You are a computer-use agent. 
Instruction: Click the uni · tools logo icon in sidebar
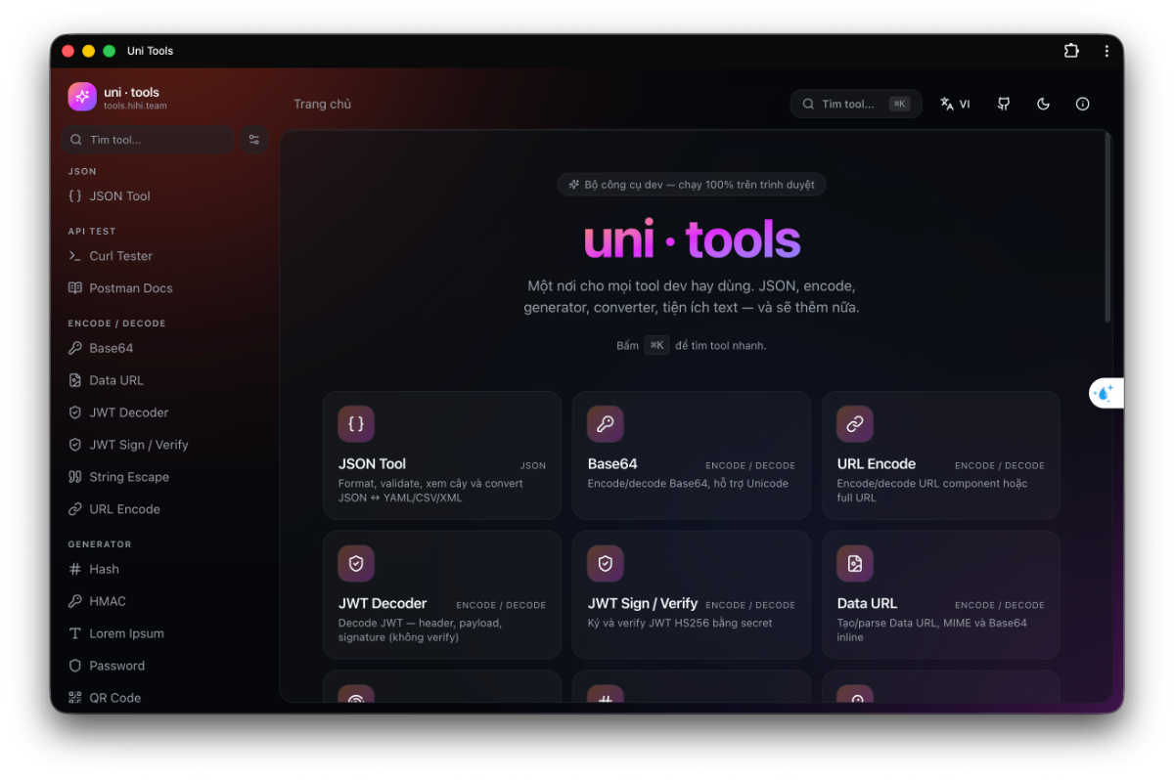pyautogui.click(x=82, y=97)
